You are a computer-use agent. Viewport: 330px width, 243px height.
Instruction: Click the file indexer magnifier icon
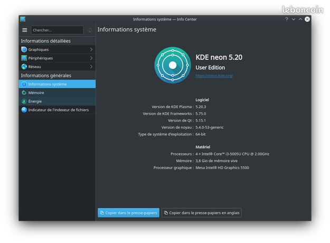pos(24,110)
